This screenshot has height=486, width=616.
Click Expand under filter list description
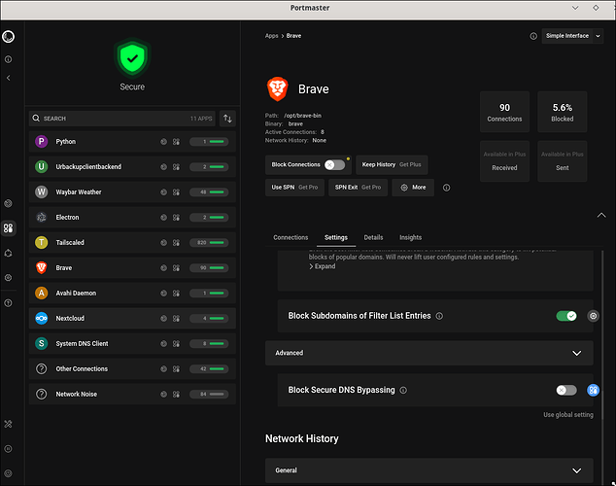(x=323, y=266)
